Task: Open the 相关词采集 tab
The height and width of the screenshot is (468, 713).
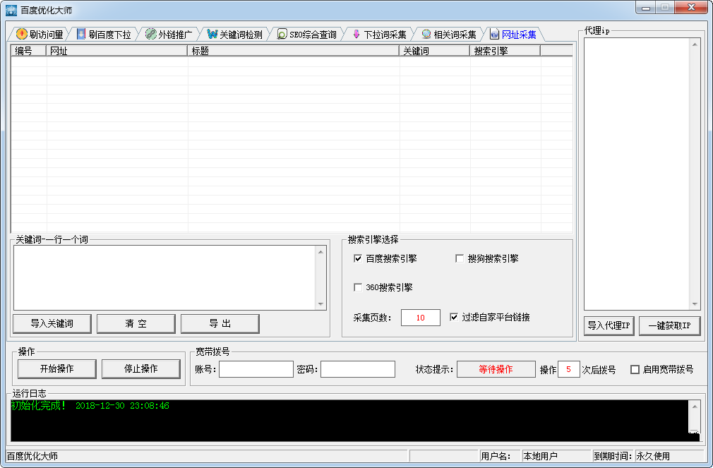Action: pos(449,35)
